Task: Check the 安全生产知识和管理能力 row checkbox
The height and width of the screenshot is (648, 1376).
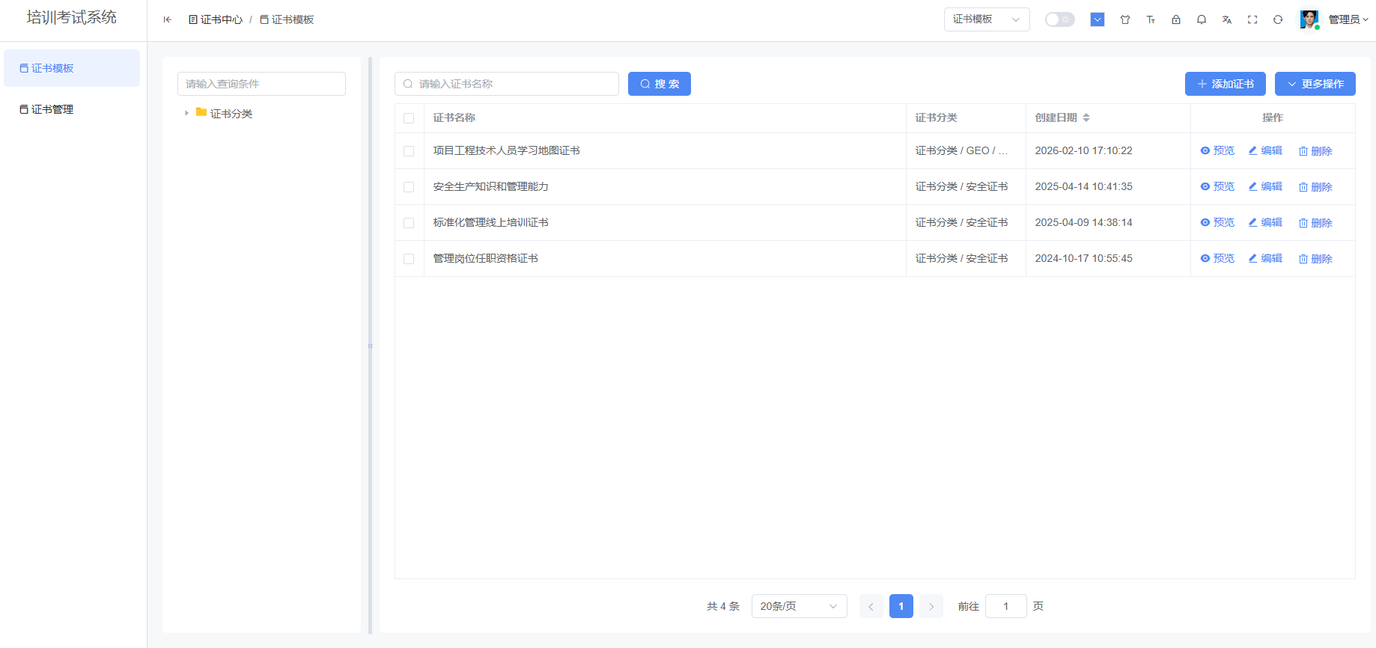Action: click(409, 187)
